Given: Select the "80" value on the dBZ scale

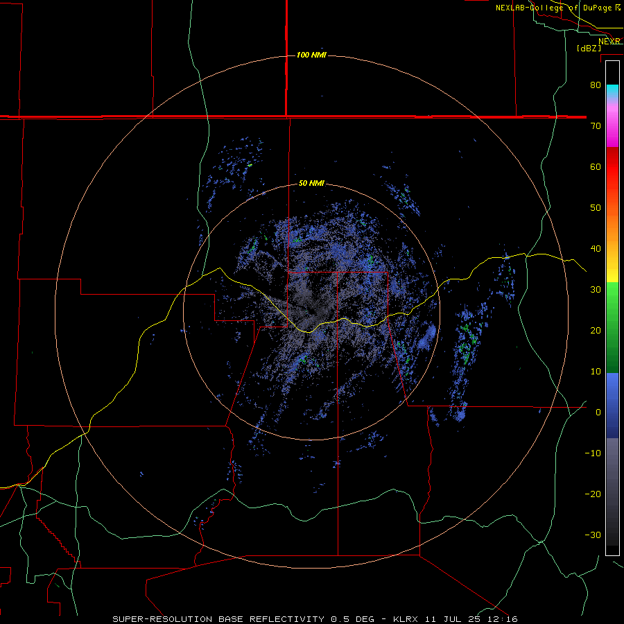Looking at the screenshot, I should 596,85.
